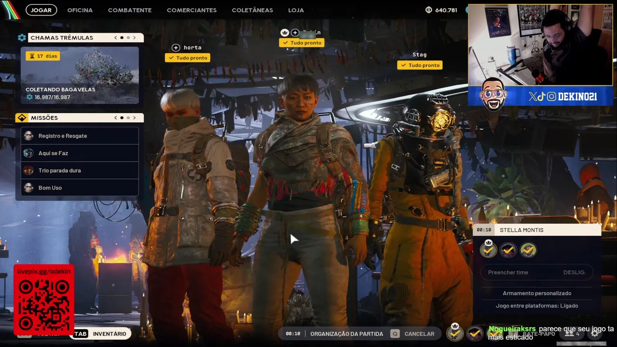
Task: Click Jogo entre plataformas: Ligado setting
Action: click(x=537, y=306)
